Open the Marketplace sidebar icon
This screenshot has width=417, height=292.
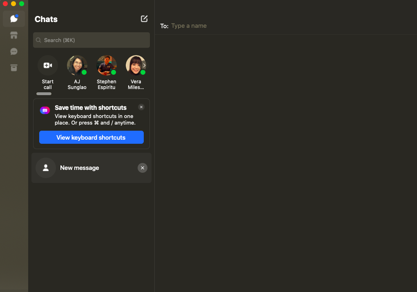click(14, 35)
